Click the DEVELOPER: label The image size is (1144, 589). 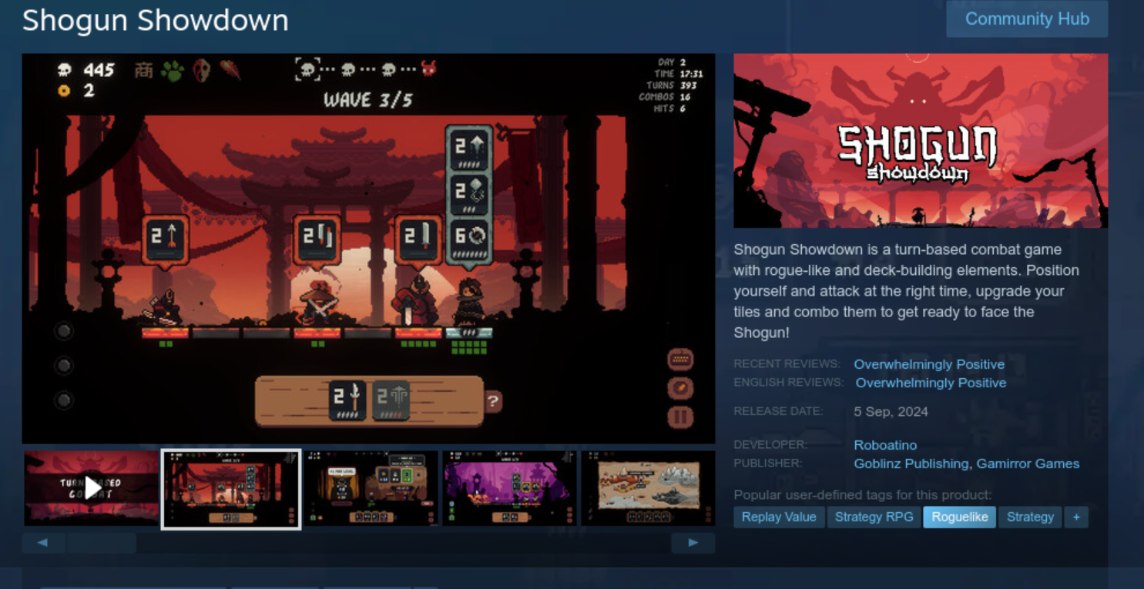[770, 444]
